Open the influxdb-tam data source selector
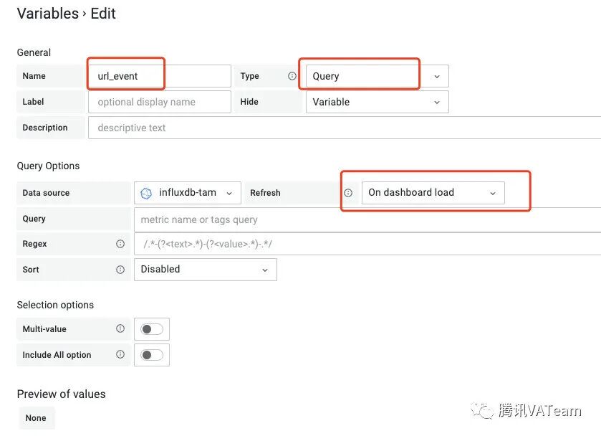The height and width of the screenshot is (436, 601). 188,193
